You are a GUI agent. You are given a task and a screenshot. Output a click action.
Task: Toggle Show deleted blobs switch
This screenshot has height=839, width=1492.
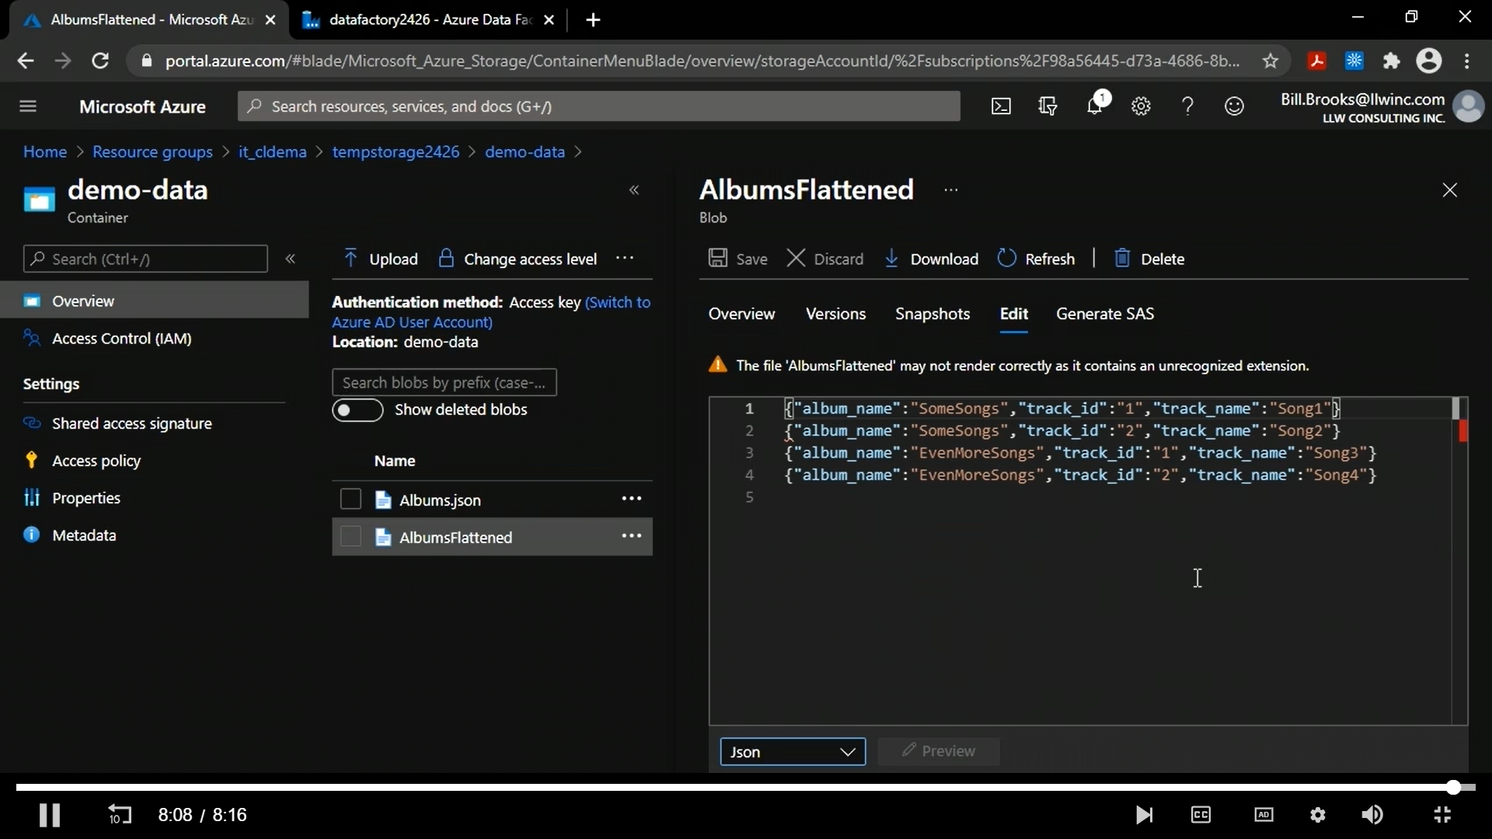pyautogui.click(x=357, y=410)
